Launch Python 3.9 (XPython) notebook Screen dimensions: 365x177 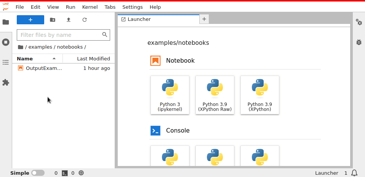(x=260, y=95)
